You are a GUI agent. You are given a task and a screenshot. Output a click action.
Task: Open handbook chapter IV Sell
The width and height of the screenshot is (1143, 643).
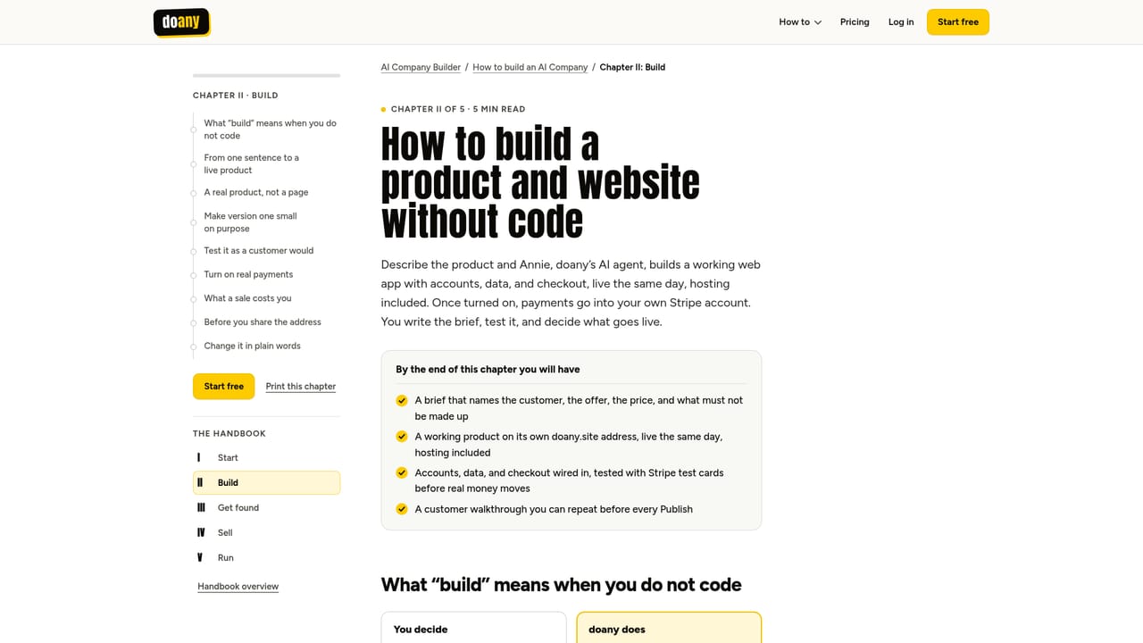pyautogui.click(x=266, y=532)
